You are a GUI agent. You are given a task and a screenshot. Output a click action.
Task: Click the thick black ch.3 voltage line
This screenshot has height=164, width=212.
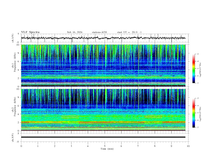coord(103,137)
